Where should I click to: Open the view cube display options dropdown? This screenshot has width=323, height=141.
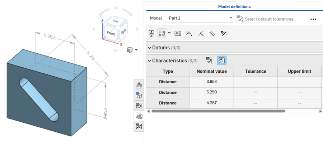(136, 50)
